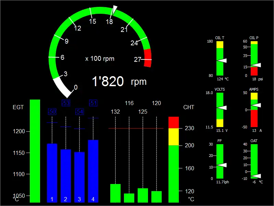
Task: Click the yellow top of OIL T gauge
Action: click(x=220, y=45)
